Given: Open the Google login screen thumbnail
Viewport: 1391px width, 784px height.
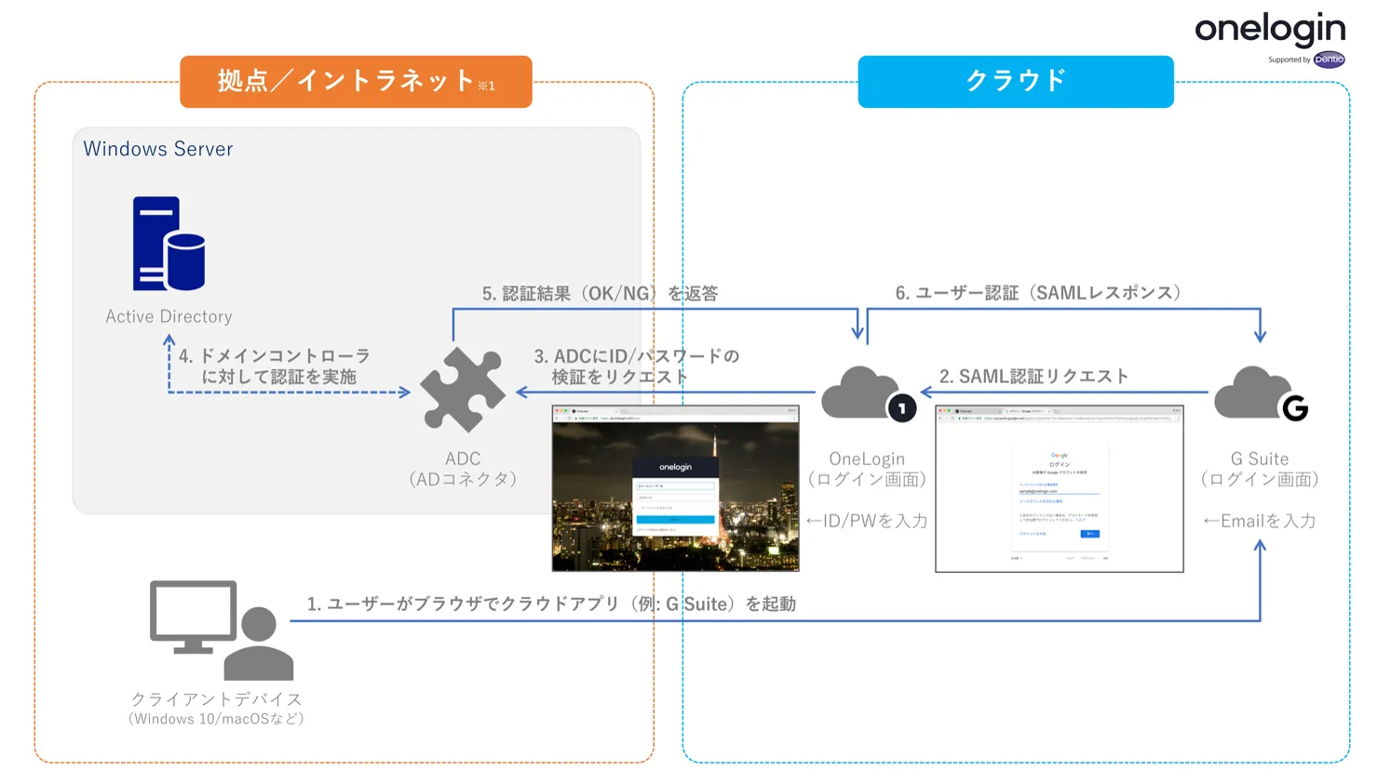Looking at the screenshot, I should 1059,488.
